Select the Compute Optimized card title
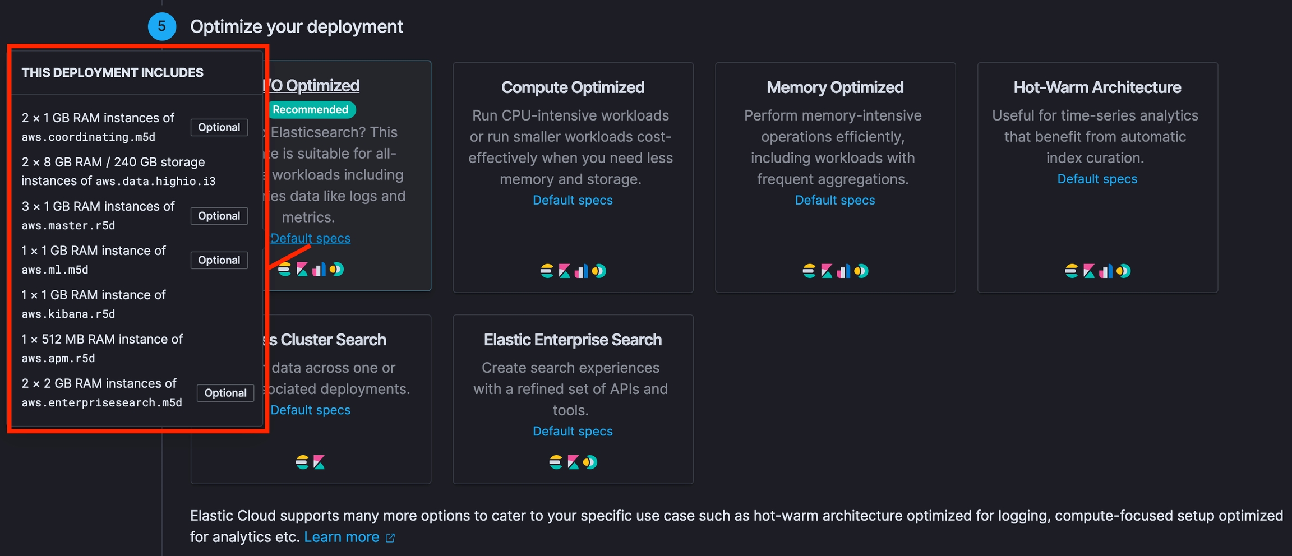Image resolution: width=1292 pixels, height=556 pixels. (x=573, y=87)
